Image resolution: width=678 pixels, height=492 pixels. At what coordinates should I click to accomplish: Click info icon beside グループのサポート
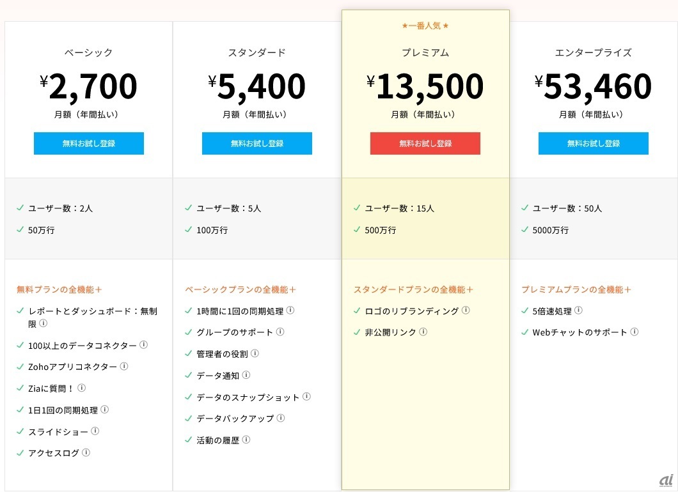pos(280,332)
